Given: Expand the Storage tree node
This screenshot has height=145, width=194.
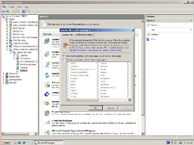Looking at the screenshot, I should (x=3, y=82).
